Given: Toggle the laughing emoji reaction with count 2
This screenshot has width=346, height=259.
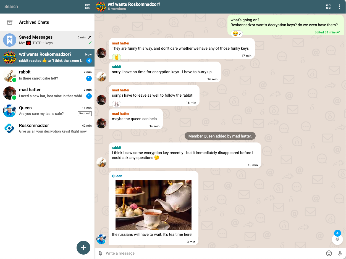Looking at the screenshot, I should click(x=237, y=34).
